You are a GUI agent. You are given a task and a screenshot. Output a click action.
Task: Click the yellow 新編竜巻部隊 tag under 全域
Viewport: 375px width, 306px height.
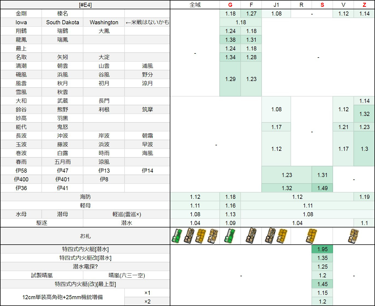(x=201, y=236)
